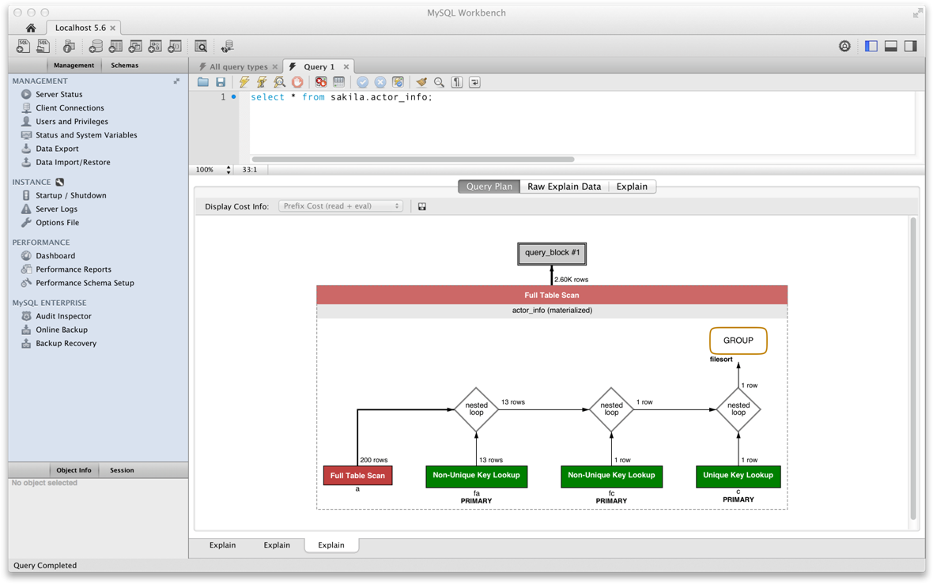This screenshot has height=584, width=933.
Task: Toggle the bottom output panel visibility
Action: click(891, 47)
